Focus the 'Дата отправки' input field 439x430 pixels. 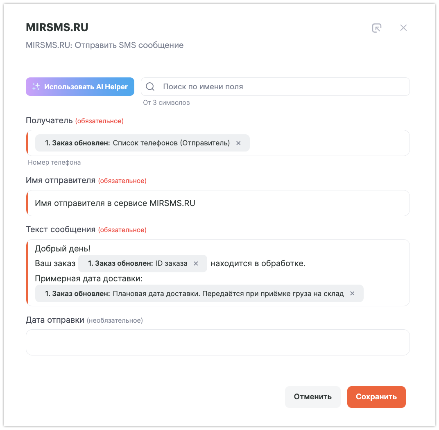tap(218, 342)
